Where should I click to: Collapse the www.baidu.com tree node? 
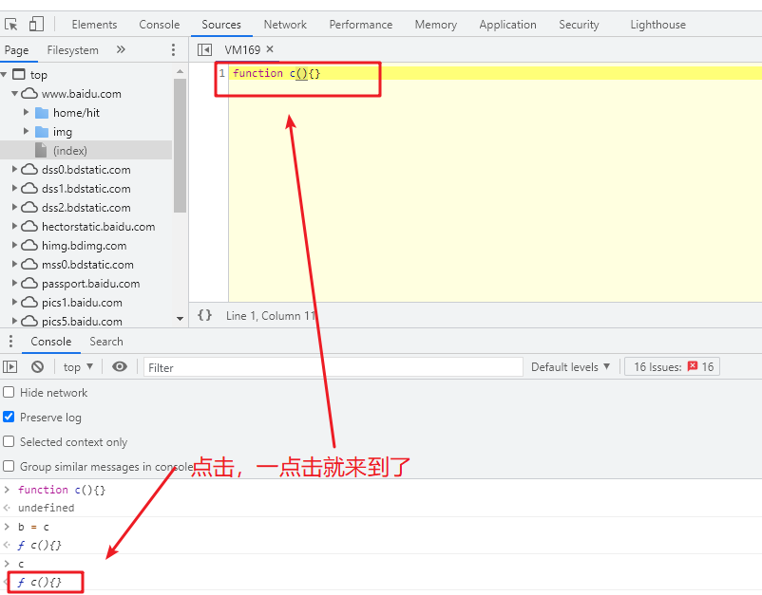[14, 93]
